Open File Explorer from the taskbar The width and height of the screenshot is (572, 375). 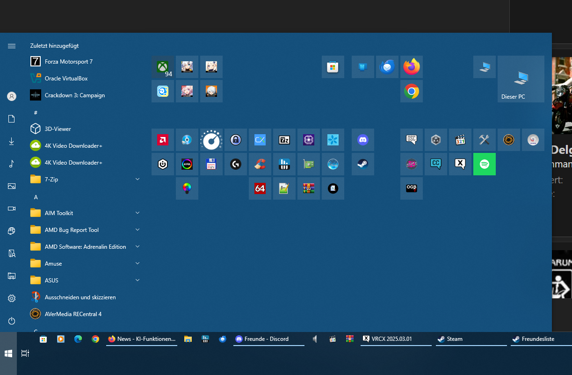click(188, 339)
